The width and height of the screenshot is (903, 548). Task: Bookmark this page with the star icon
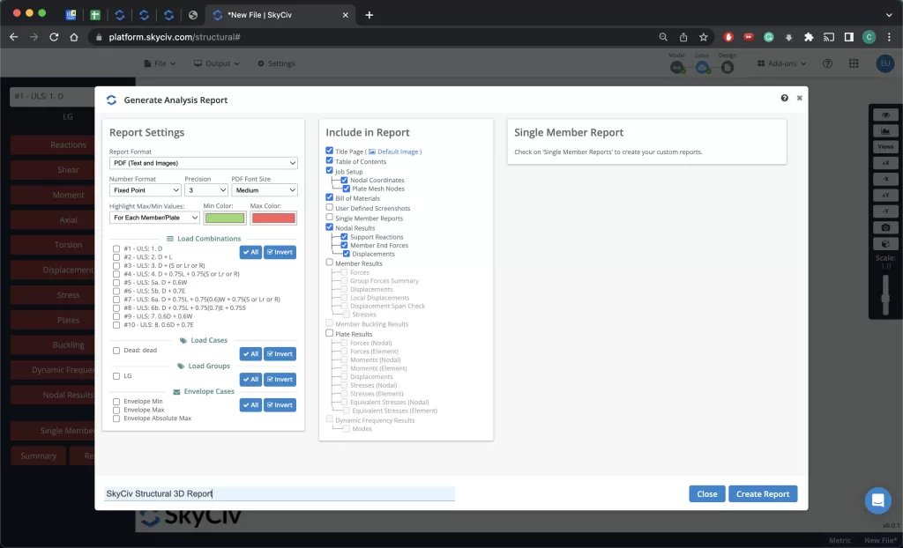[x=703, y=37]
